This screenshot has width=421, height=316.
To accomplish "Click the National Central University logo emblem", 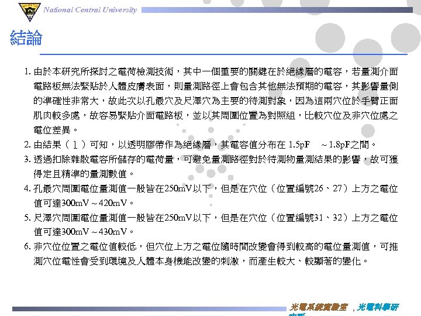I will click(x=30, y=12).
